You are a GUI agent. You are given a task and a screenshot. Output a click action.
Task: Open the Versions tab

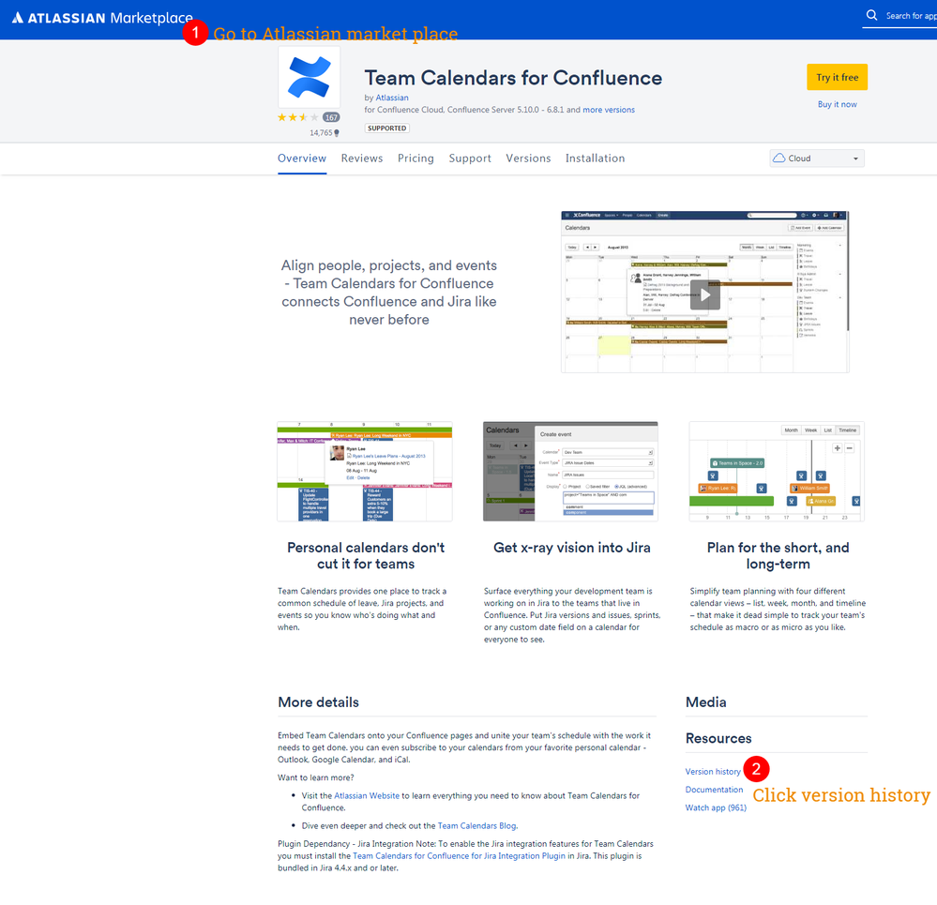click(x=528, y=158)
